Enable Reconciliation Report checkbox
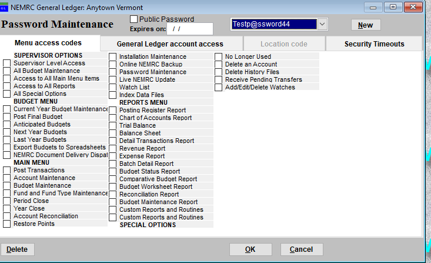Screen dimensions: 431x263 coord(113,195)
